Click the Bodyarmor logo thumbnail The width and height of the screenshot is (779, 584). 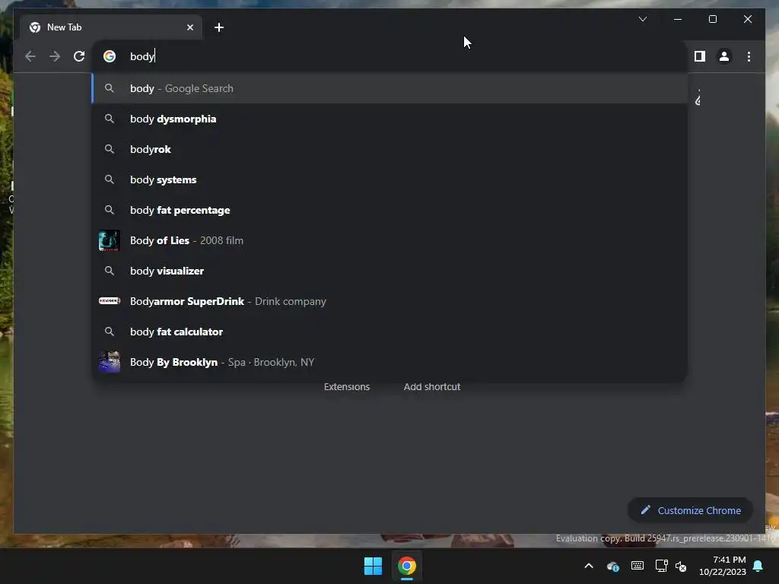110,301
